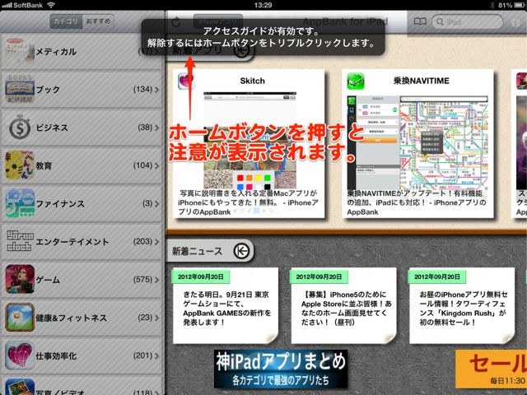Open ブック category via its chevron
This screenshot has width=527, height=395.
[157, 90]
